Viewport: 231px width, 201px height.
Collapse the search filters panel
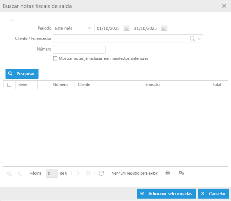(x=12, y=20)
